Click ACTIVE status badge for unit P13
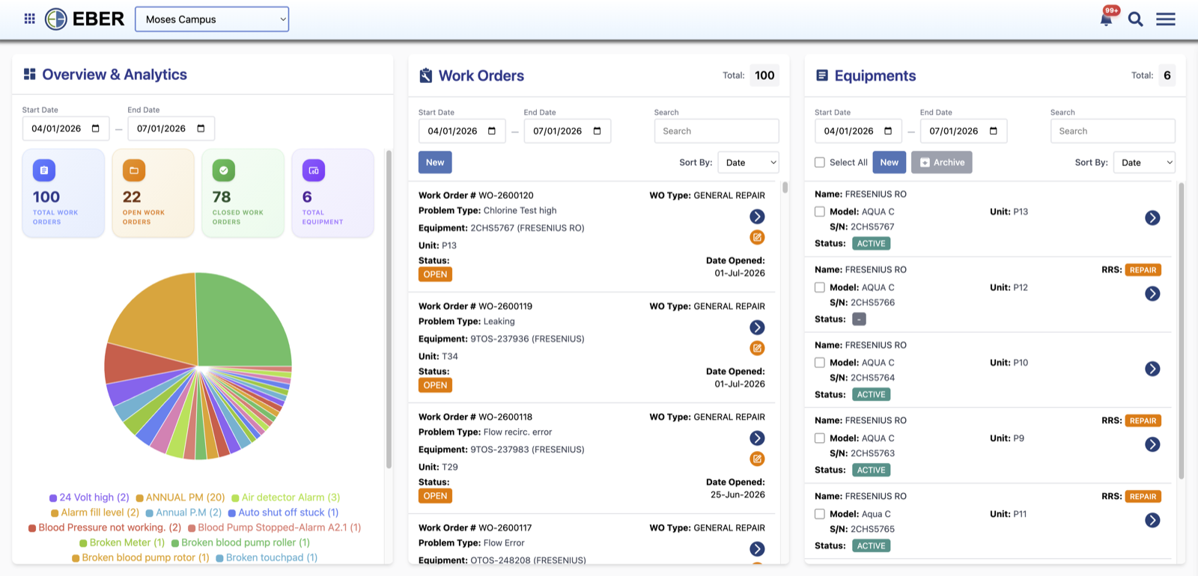1198x576 pixels. (x=871, y=244)
